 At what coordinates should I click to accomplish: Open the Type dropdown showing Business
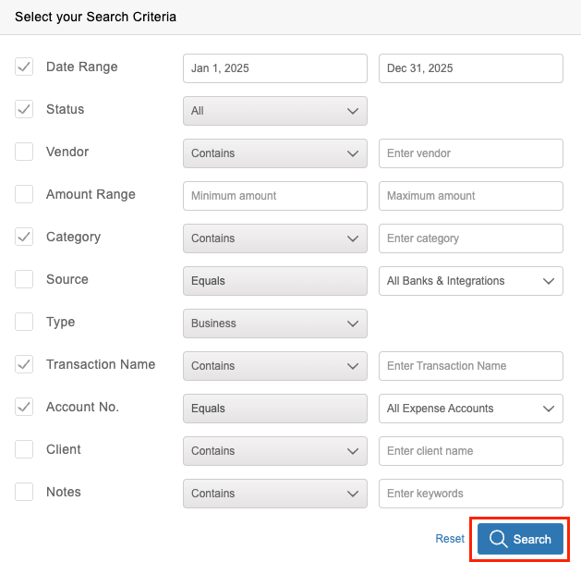(x=274, y=324)
